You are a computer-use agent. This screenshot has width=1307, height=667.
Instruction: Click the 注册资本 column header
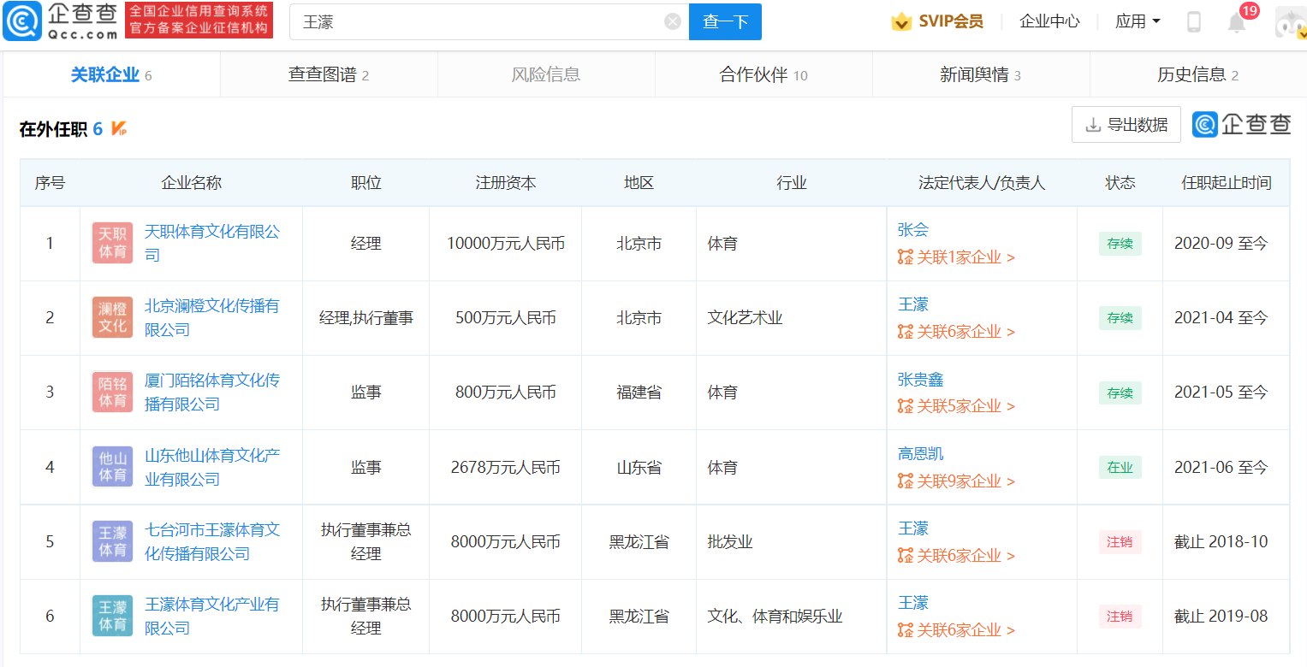(505, 182)
